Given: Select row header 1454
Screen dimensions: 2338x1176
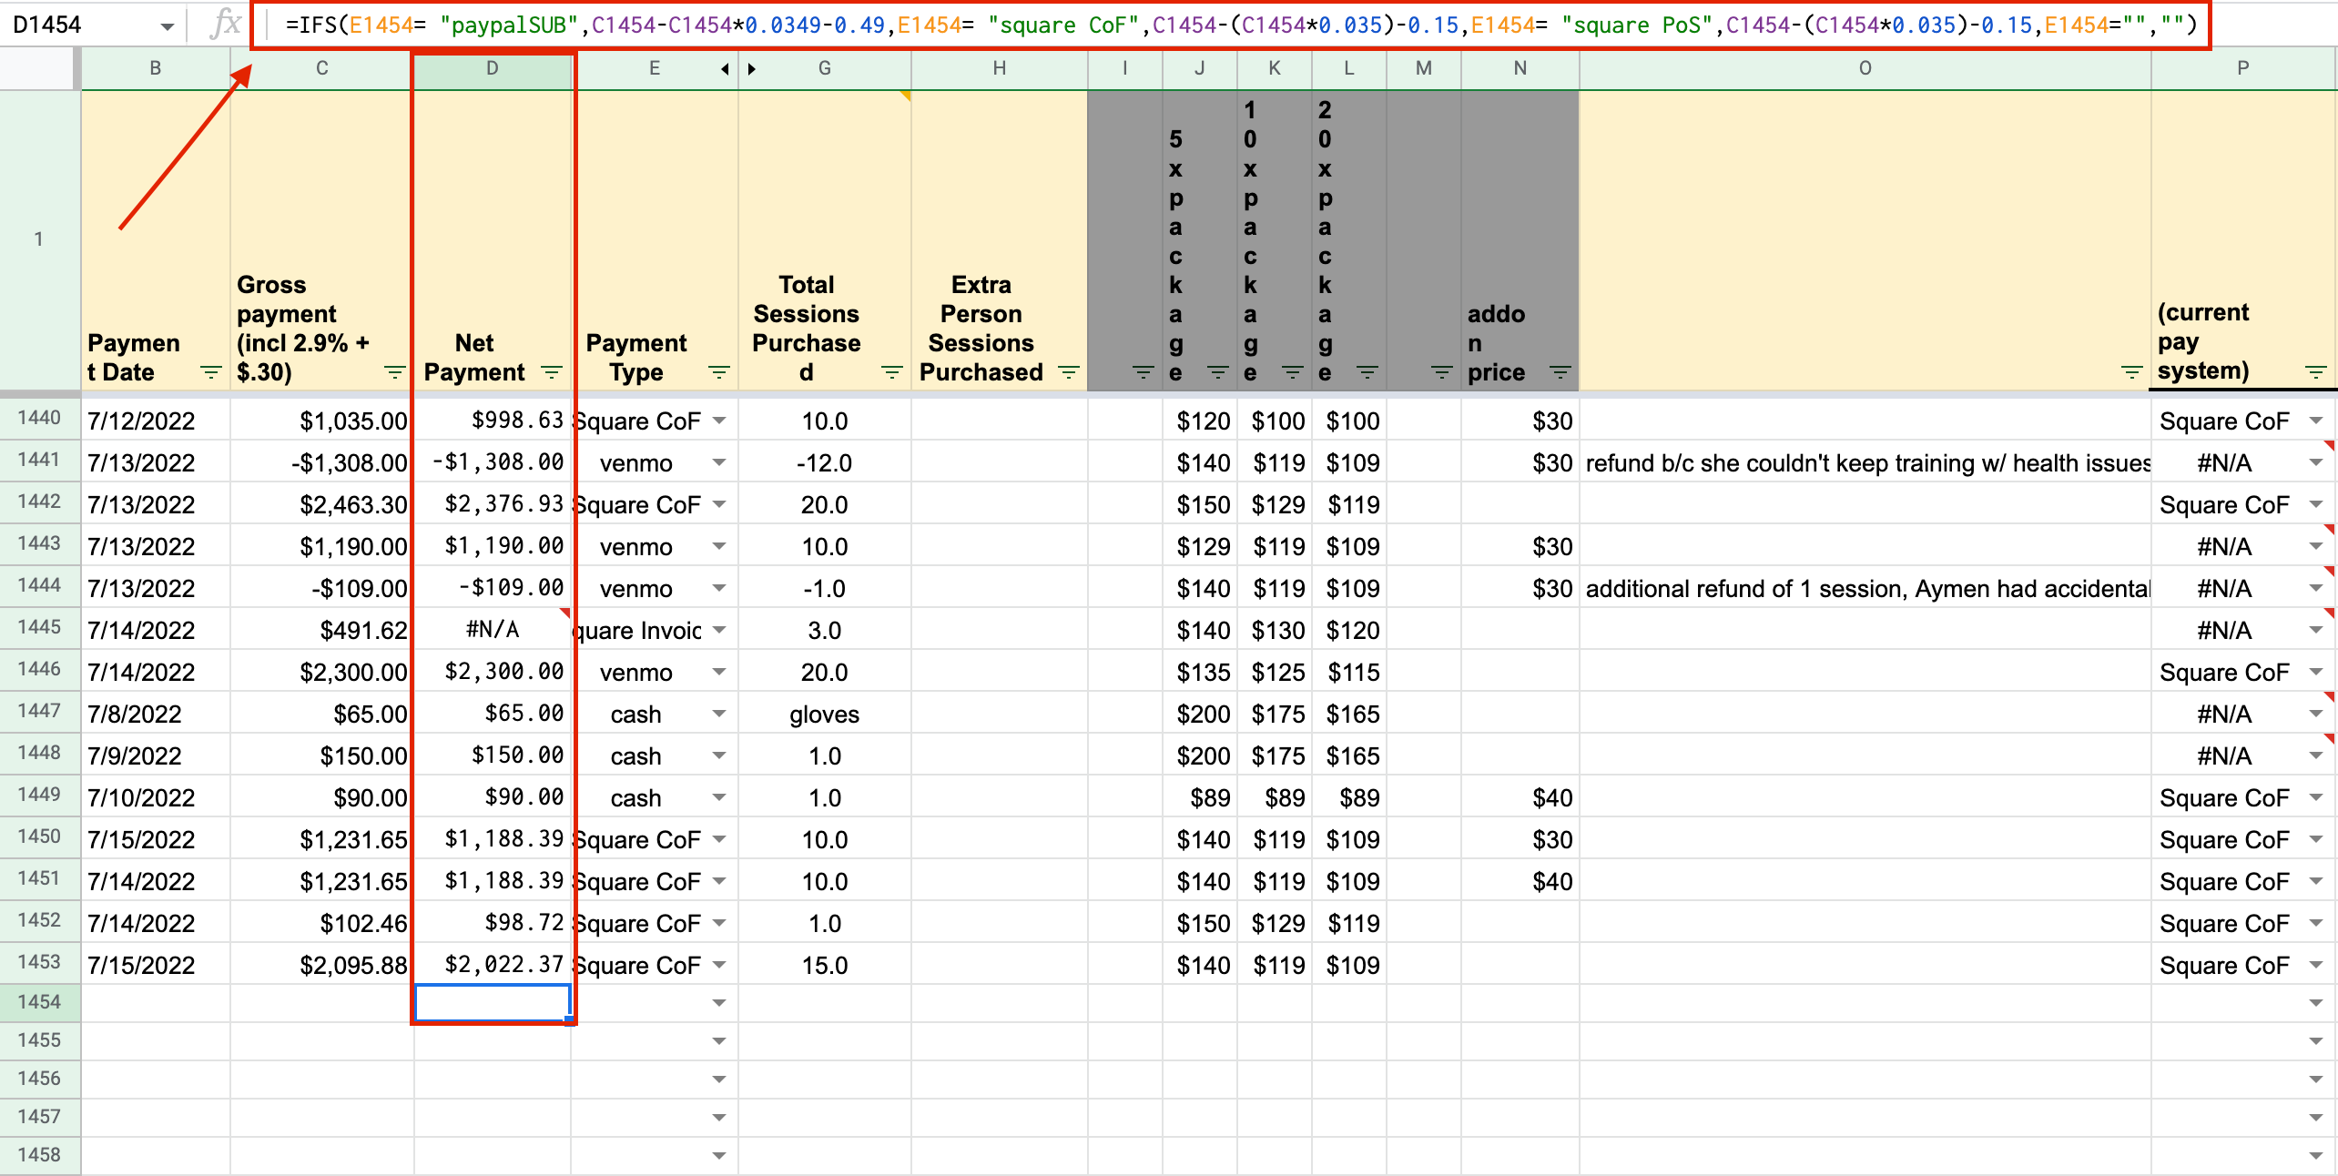Looking at the screenshot, I should click(x=40, y=1003).
